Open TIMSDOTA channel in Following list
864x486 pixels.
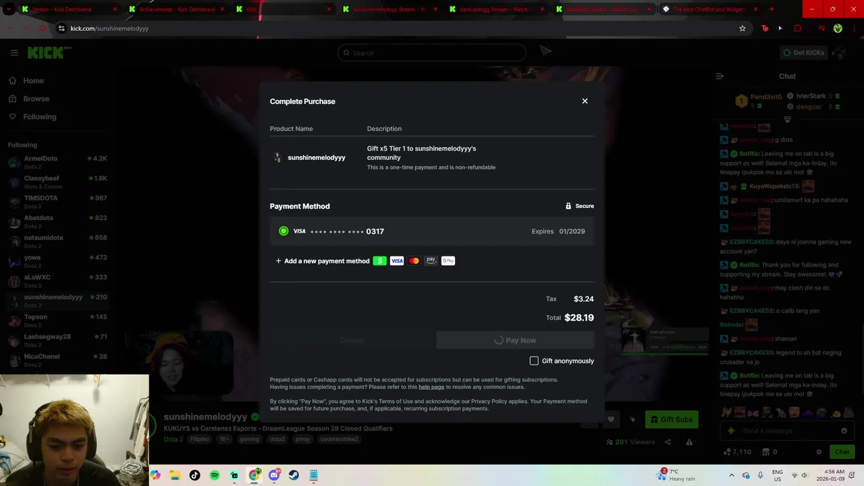[x=57, y=200]
